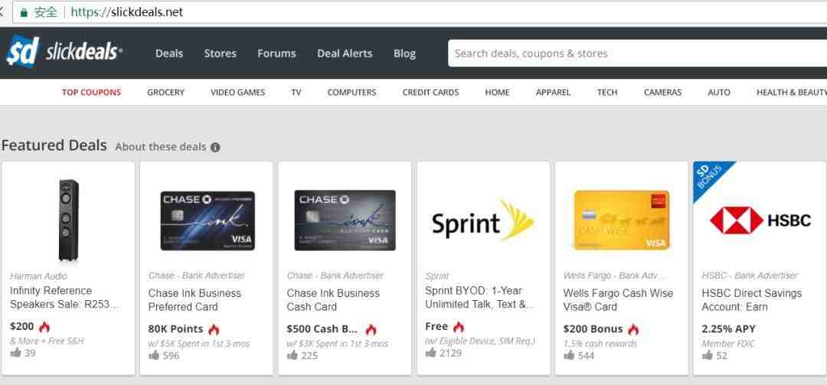Select the Auto category
The image size is (827, 385).
[719, 93]
